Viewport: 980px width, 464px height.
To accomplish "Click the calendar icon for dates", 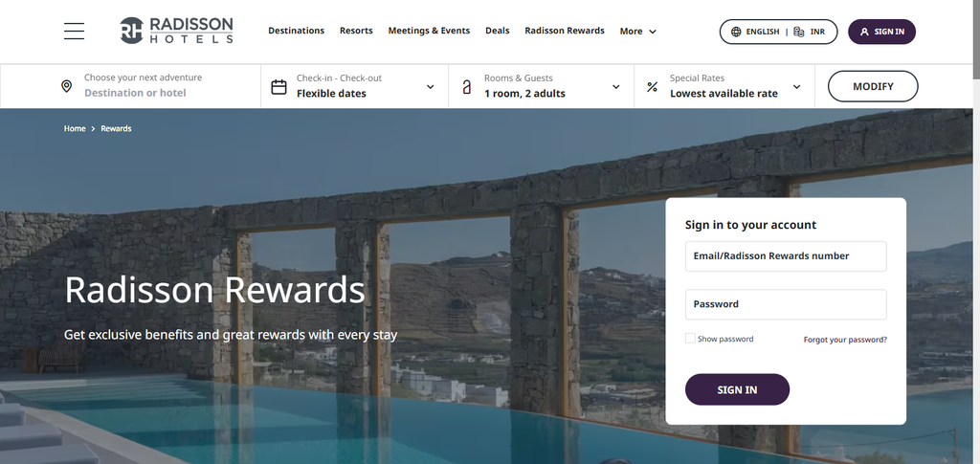I will [278, 87].
